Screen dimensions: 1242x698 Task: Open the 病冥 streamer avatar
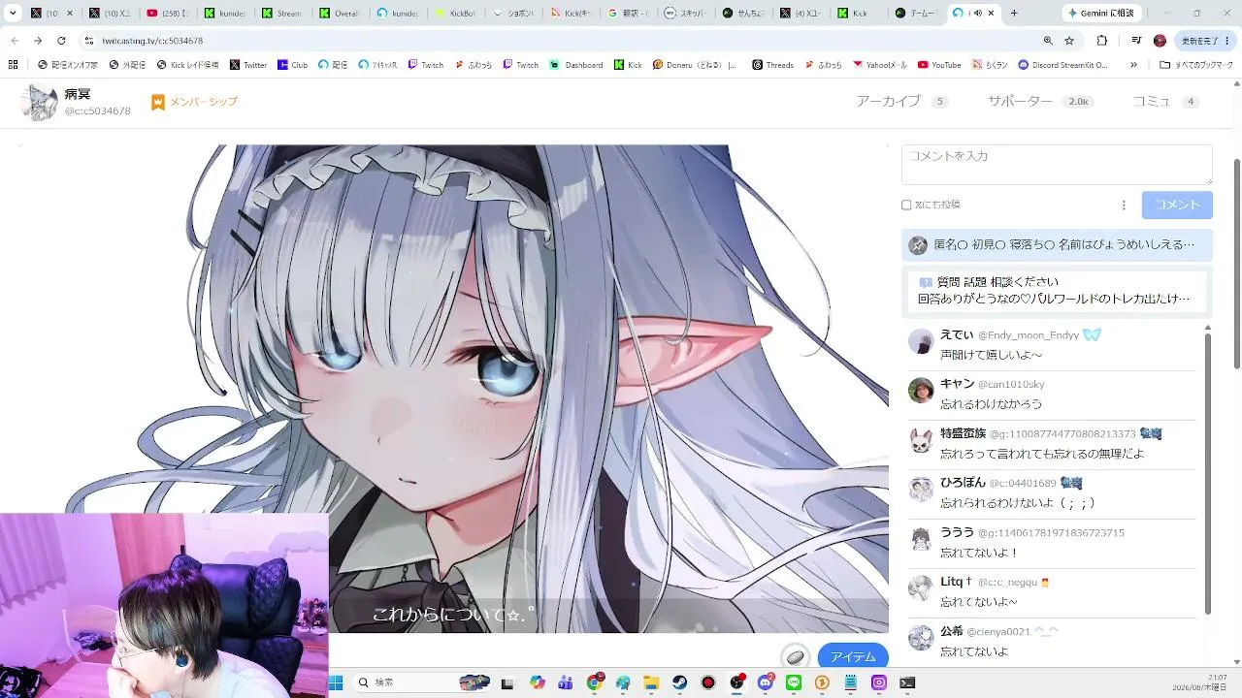pyautogui.click(x=39, y=102)
